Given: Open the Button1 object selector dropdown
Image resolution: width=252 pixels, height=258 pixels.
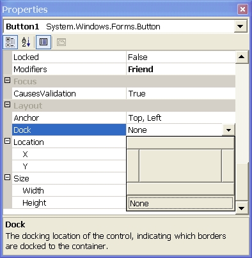Looking at the screenshot, I should 240,27.
